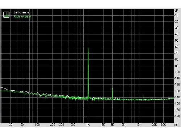Image resolution: width=181 pixels, height=136 pixels.
Task: Click the 3K harmonic spike
Action: (x=113, y=94)
